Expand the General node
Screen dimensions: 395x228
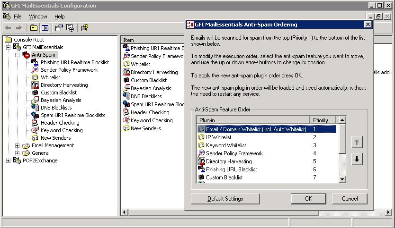[x=17, y=153]
